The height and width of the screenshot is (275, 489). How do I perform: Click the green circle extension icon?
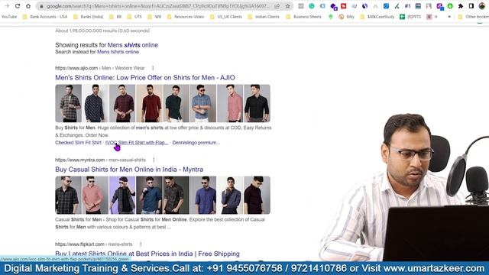(x=450, y=6)
